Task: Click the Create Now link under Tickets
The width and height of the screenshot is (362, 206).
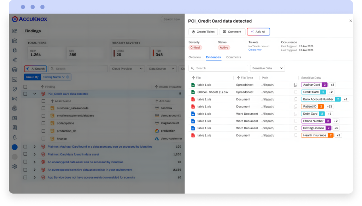Action: tap(255, 50)
